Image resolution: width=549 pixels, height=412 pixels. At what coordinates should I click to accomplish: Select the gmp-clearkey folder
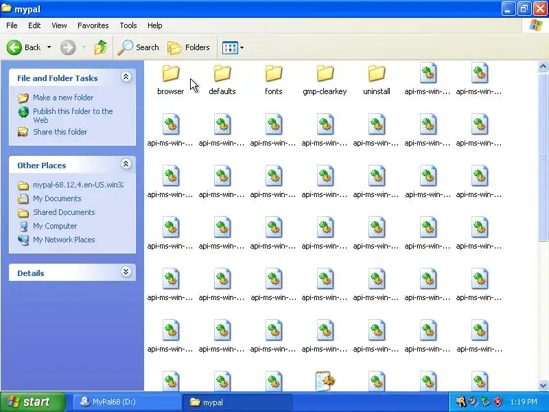(325, 80)
